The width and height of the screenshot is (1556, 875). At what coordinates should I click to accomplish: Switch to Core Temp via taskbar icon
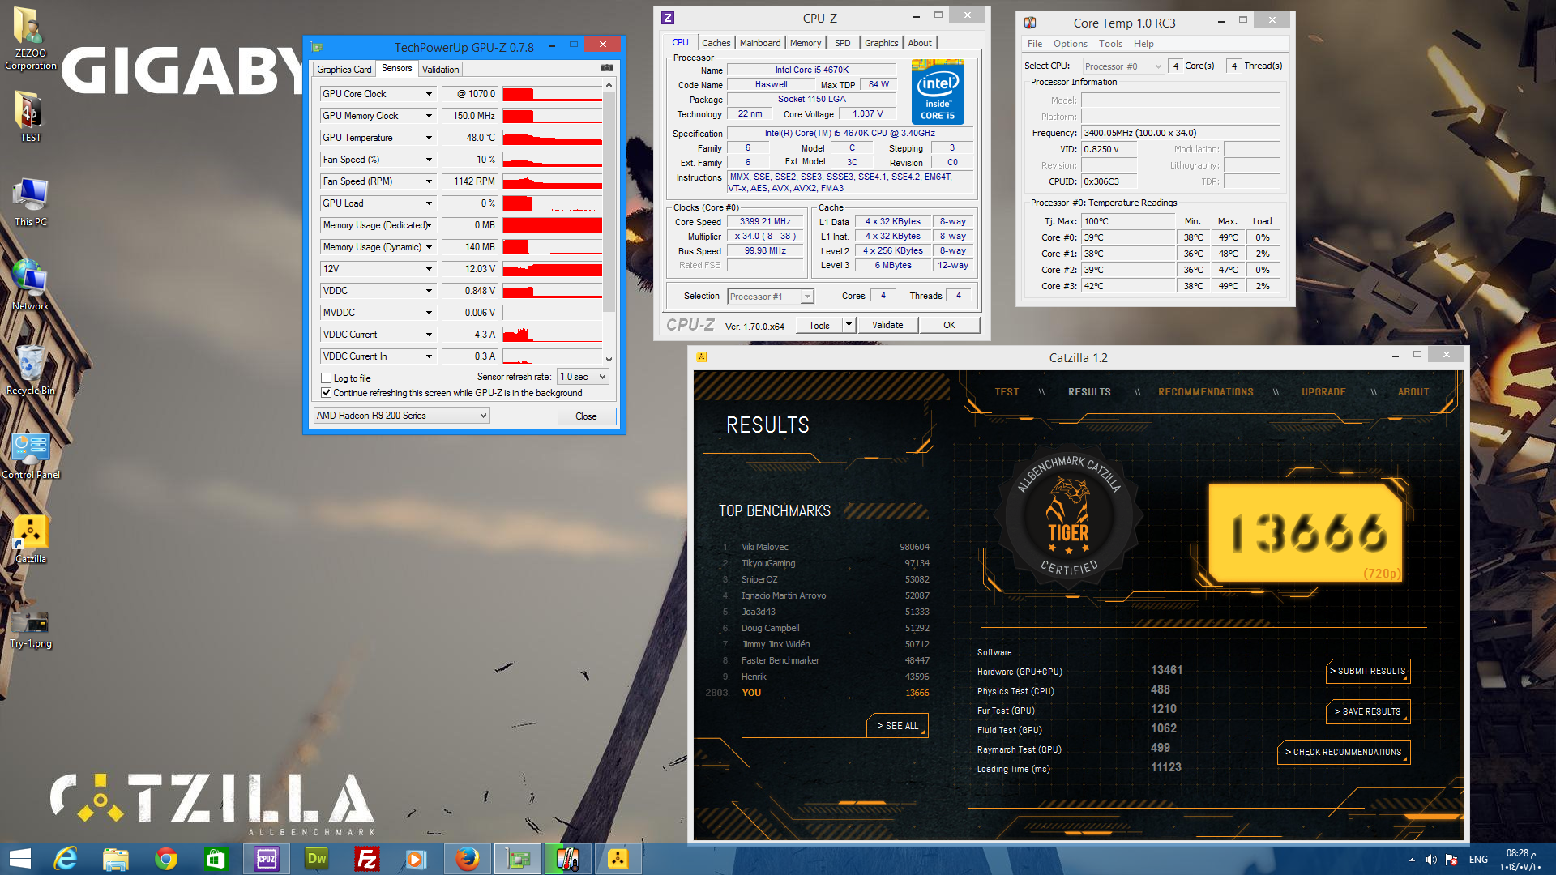(x=567, y=859)
